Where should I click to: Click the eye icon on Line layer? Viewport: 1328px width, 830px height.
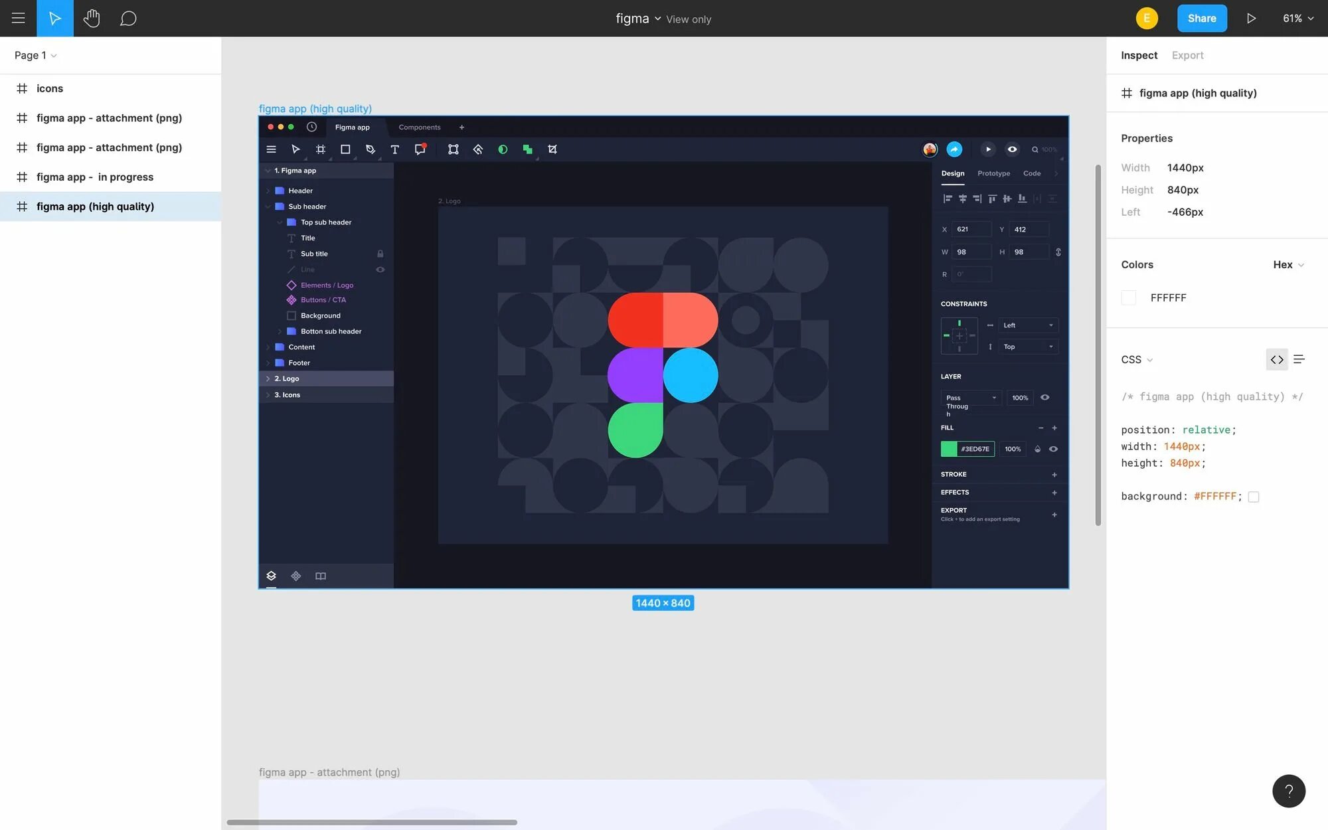point(380,270)
